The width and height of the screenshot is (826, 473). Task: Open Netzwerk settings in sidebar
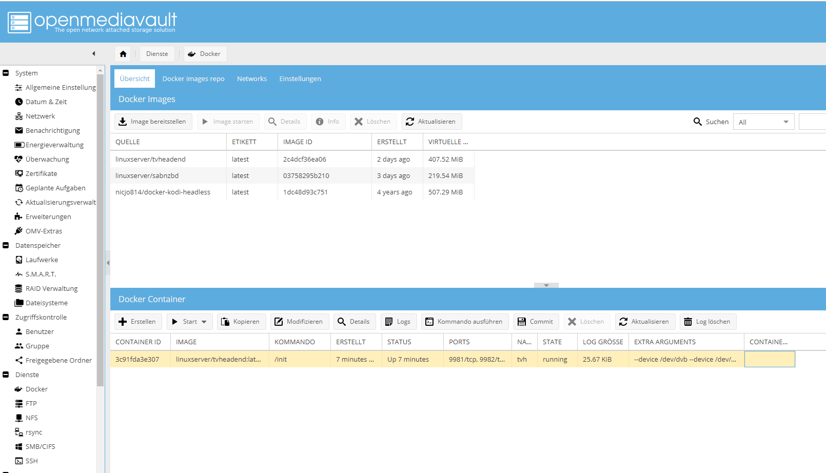35,116
